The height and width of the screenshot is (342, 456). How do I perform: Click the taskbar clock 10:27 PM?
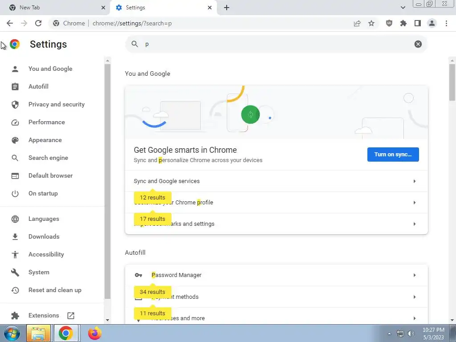433,330
